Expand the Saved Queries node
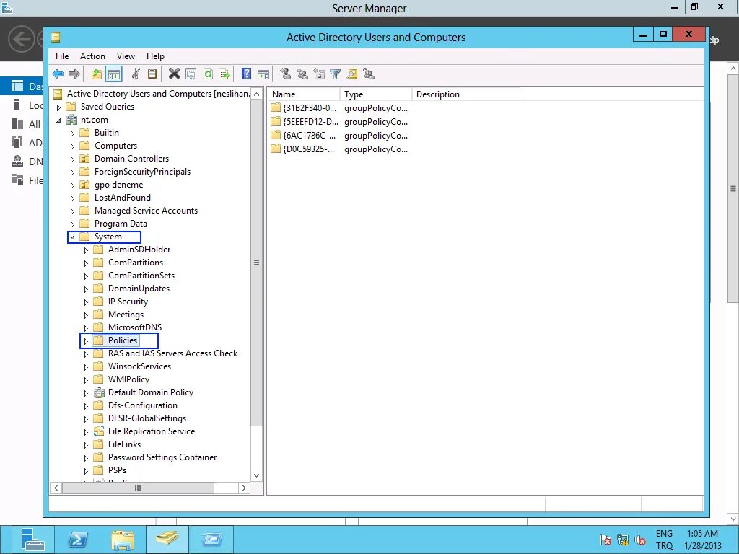The width and height of the screenshot is (739, 554). pos(58,107)
